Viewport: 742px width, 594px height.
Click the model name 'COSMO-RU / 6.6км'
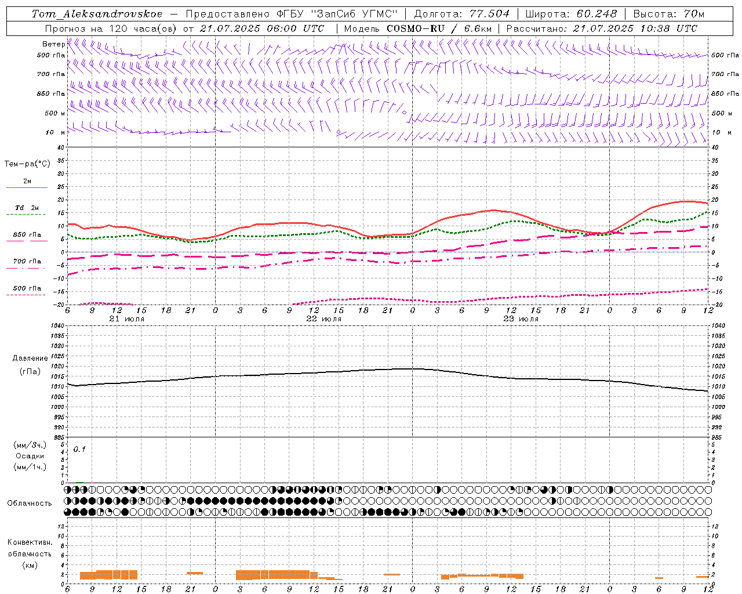(439, 28)
